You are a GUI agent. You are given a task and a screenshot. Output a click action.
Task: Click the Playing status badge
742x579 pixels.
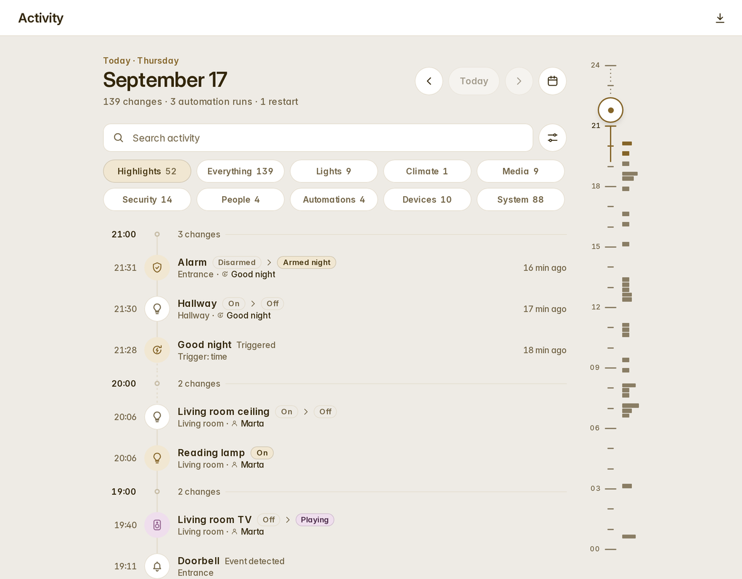315,520
